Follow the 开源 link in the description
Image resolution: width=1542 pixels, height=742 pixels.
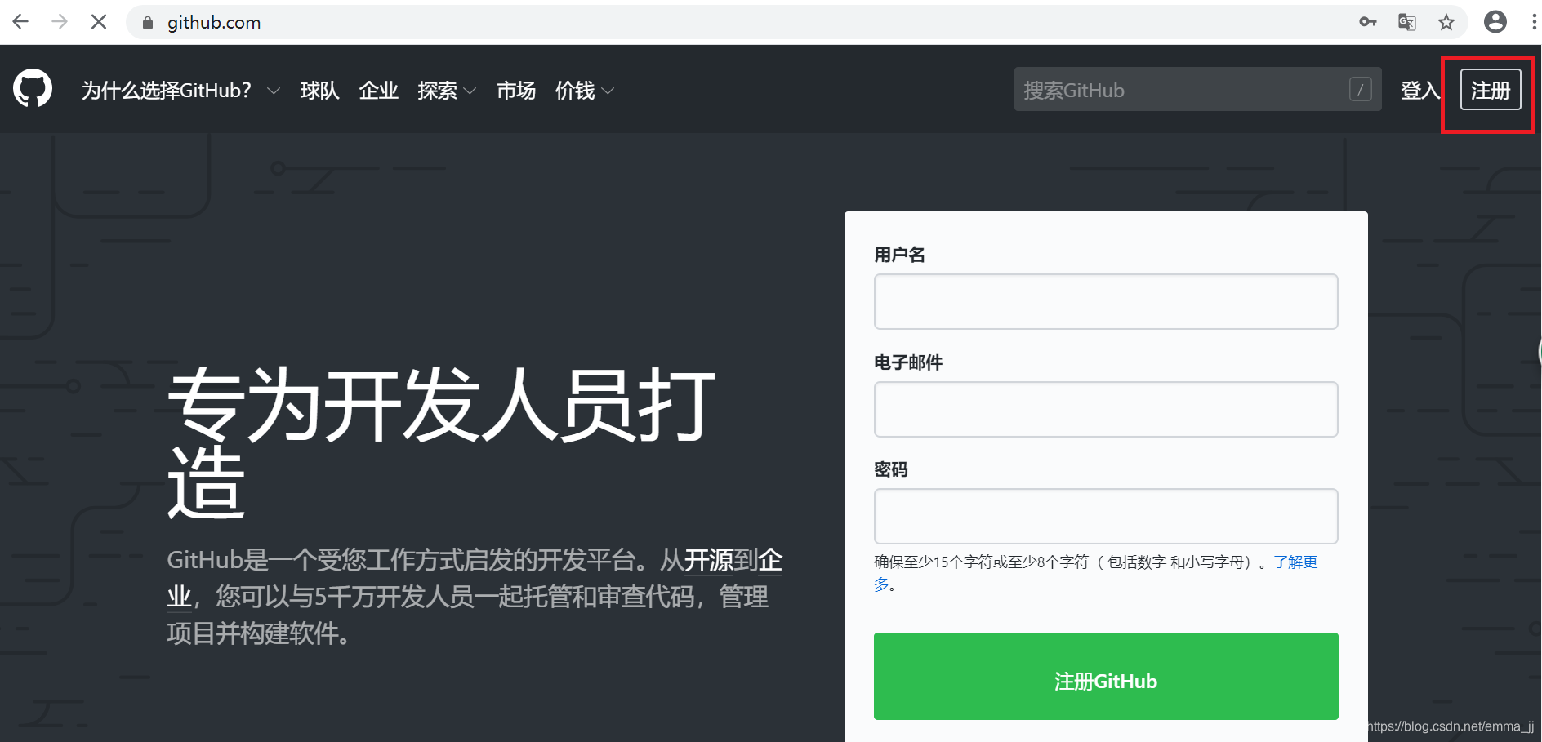pyautogui.click(x=708, y=560)
